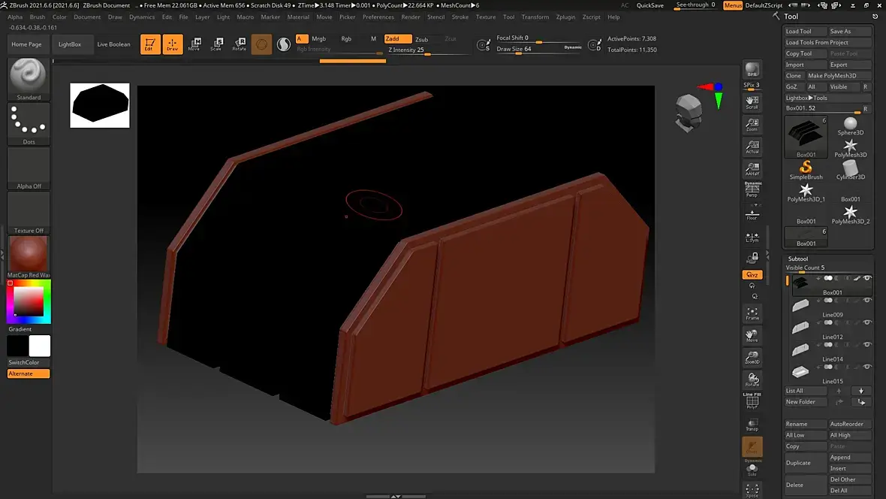Toggle the PolyF line fill icon
The height and width of the screenshot is (499, 886).
point(752,402)
